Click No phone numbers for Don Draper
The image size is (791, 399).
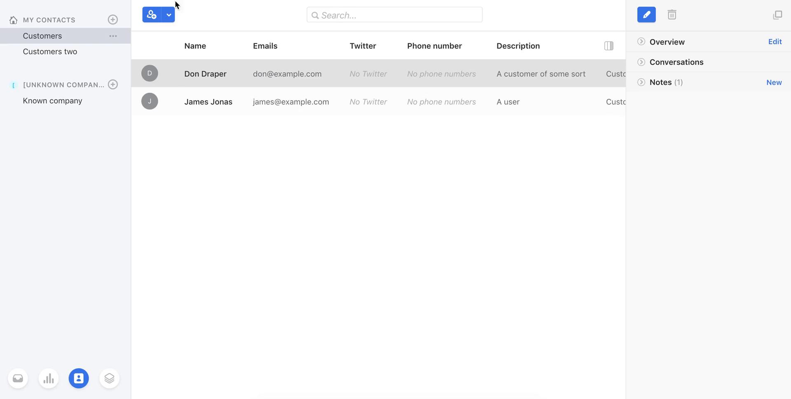click(441, 74)
